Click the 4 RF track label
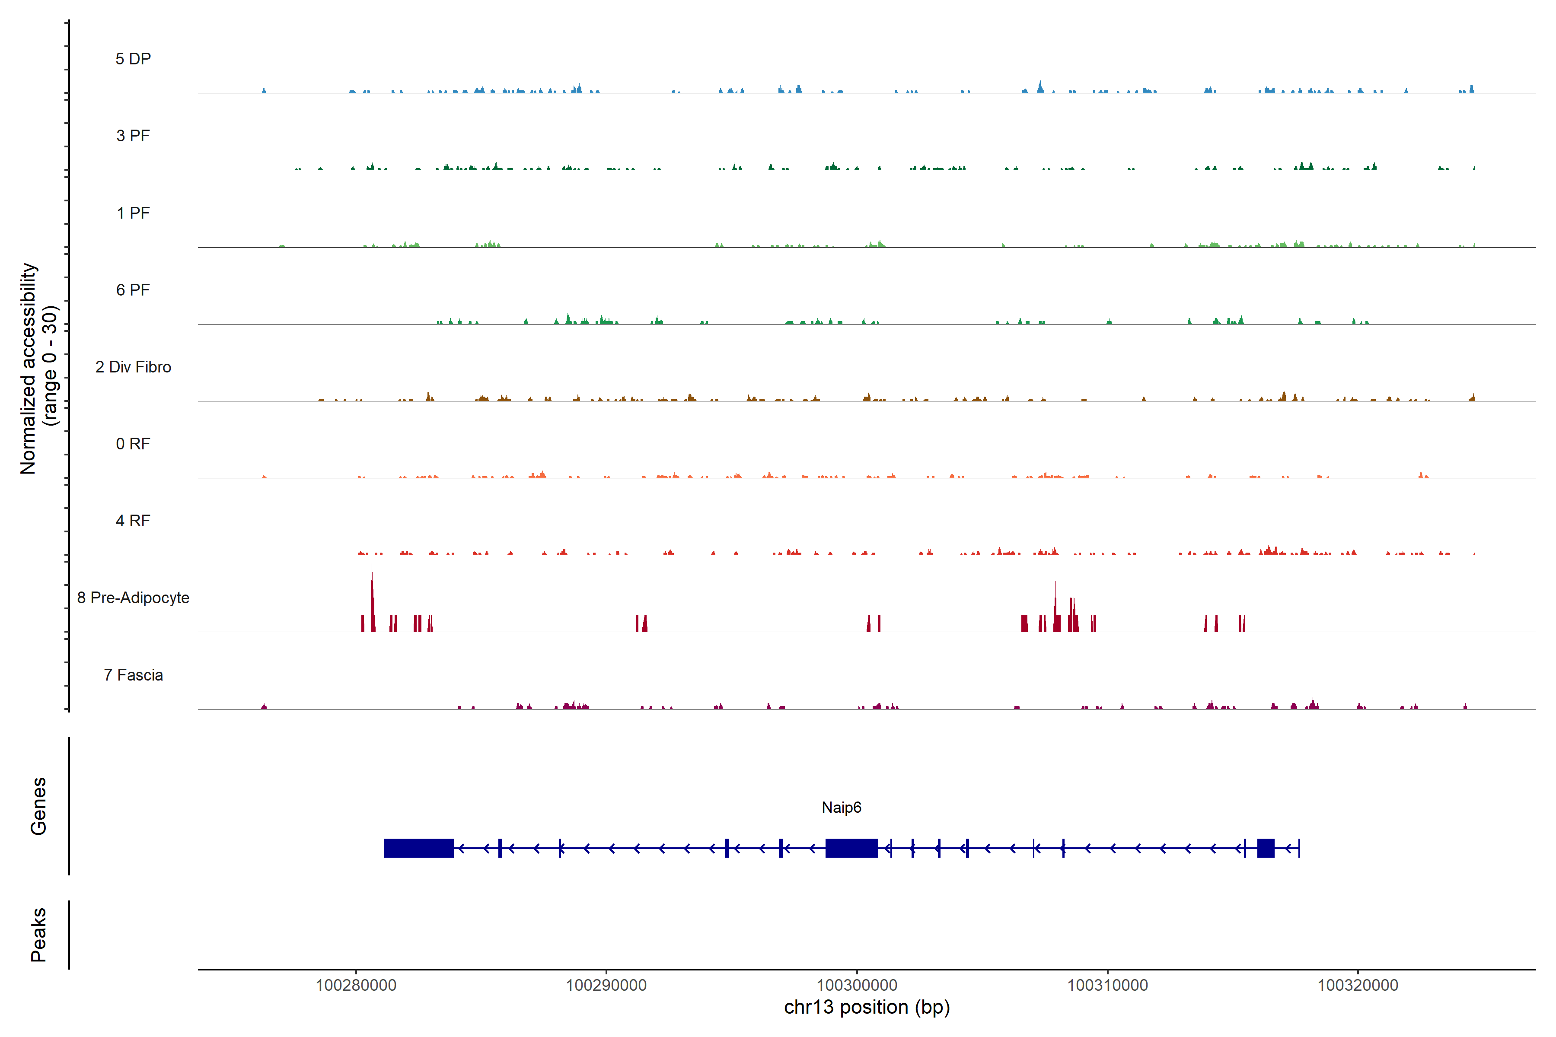 (133, 521)
